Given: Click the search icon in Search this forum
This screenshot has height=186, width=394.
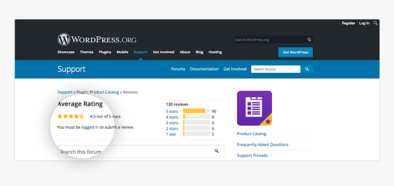Looking at the screenshot, I should [217, 151].
